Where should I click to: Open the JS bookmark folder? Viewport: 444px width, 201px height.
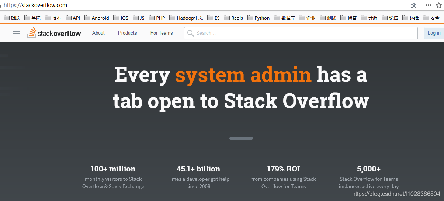click(139, 18)
